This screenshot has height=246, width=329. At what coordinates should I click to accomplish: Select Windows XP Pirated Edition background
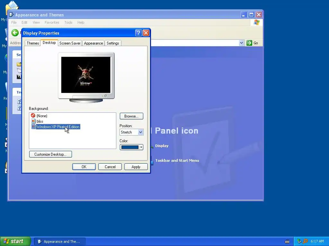click(58, 127)
